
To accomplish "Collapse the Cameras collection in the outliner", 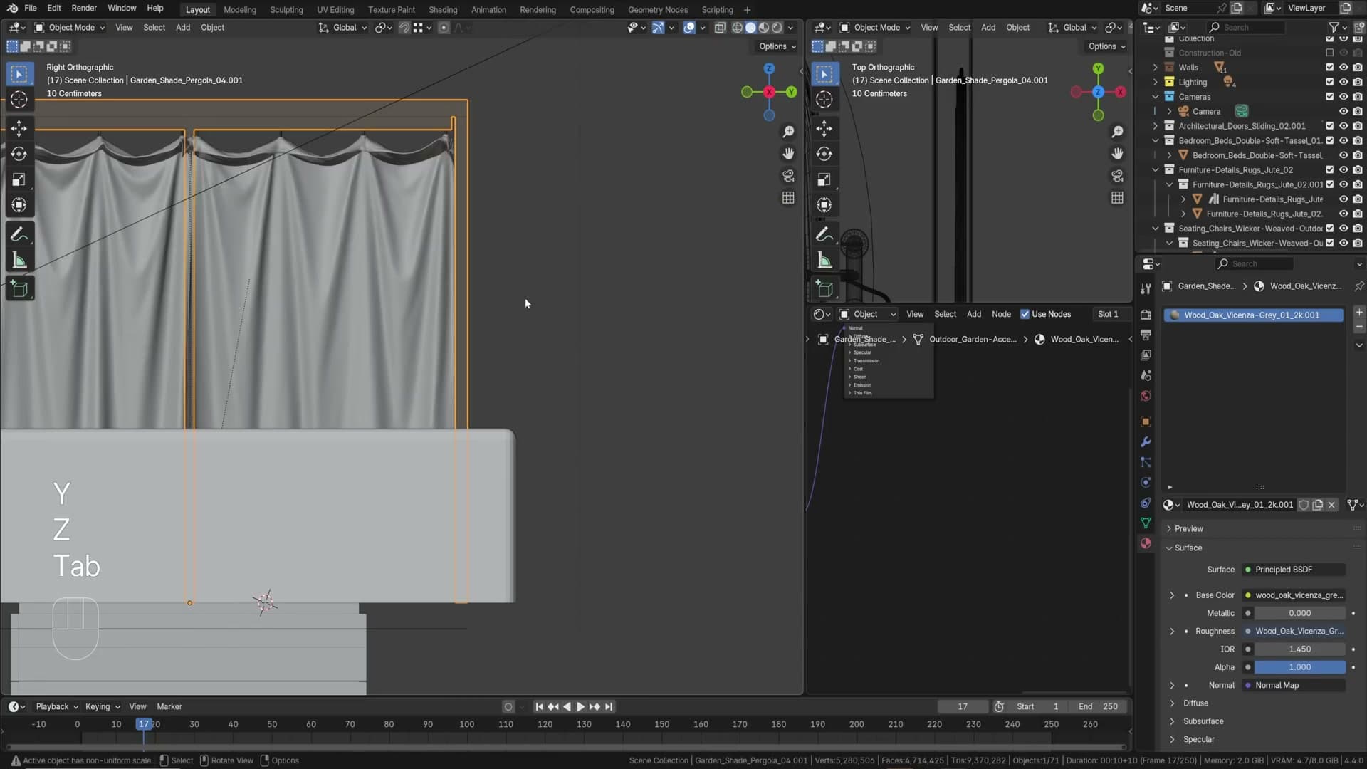I will [x=1155, y=97].
